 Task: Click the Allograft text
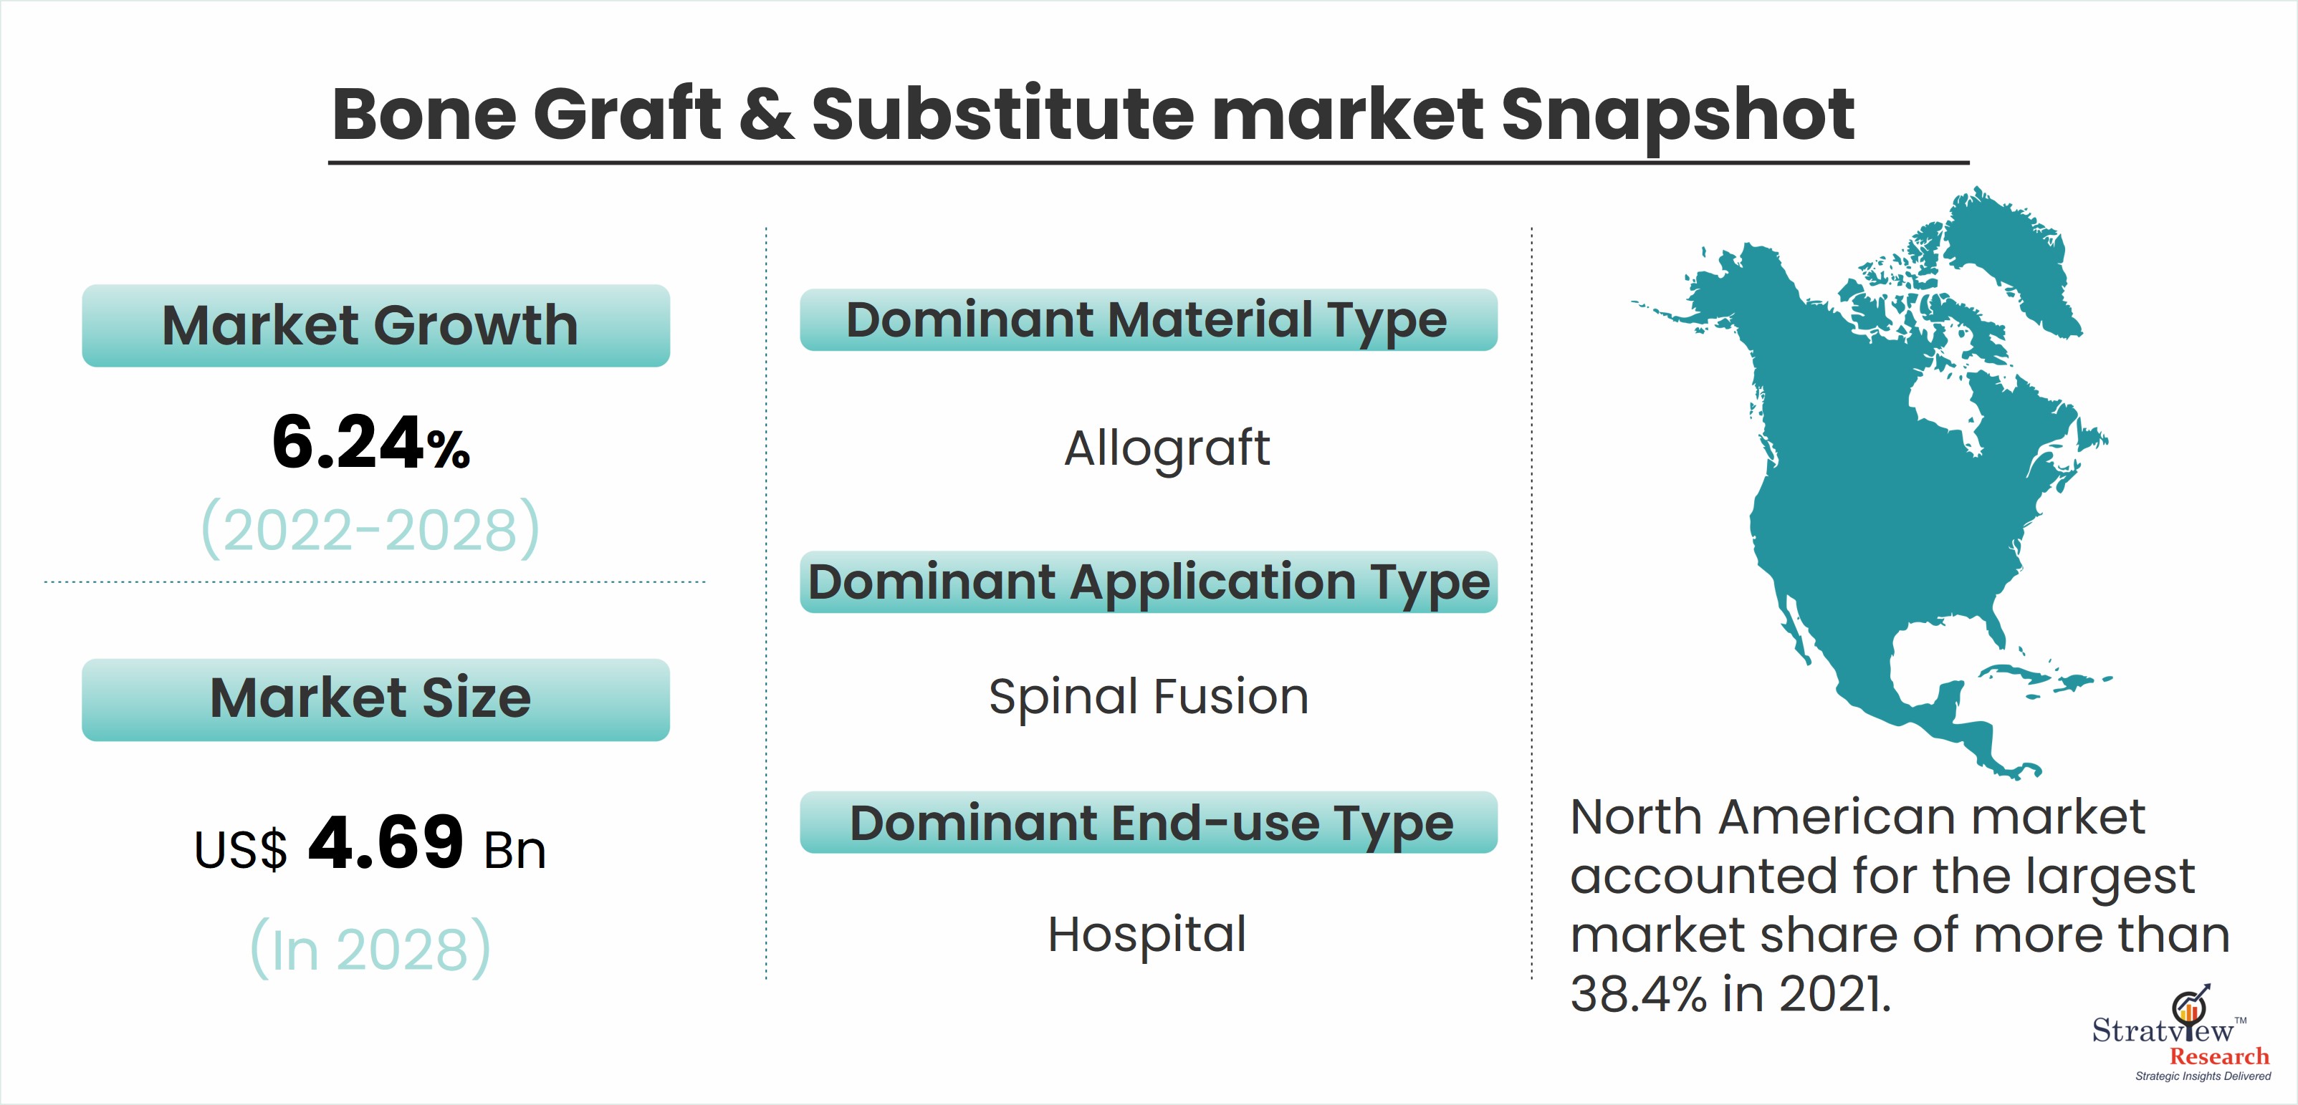[1167, 448]
